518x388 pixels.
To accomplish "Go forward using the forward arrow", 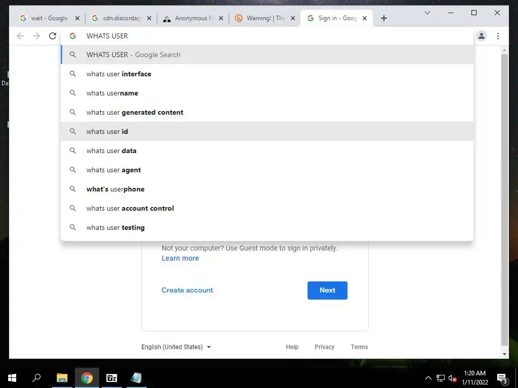I will [x=36, y=36].
